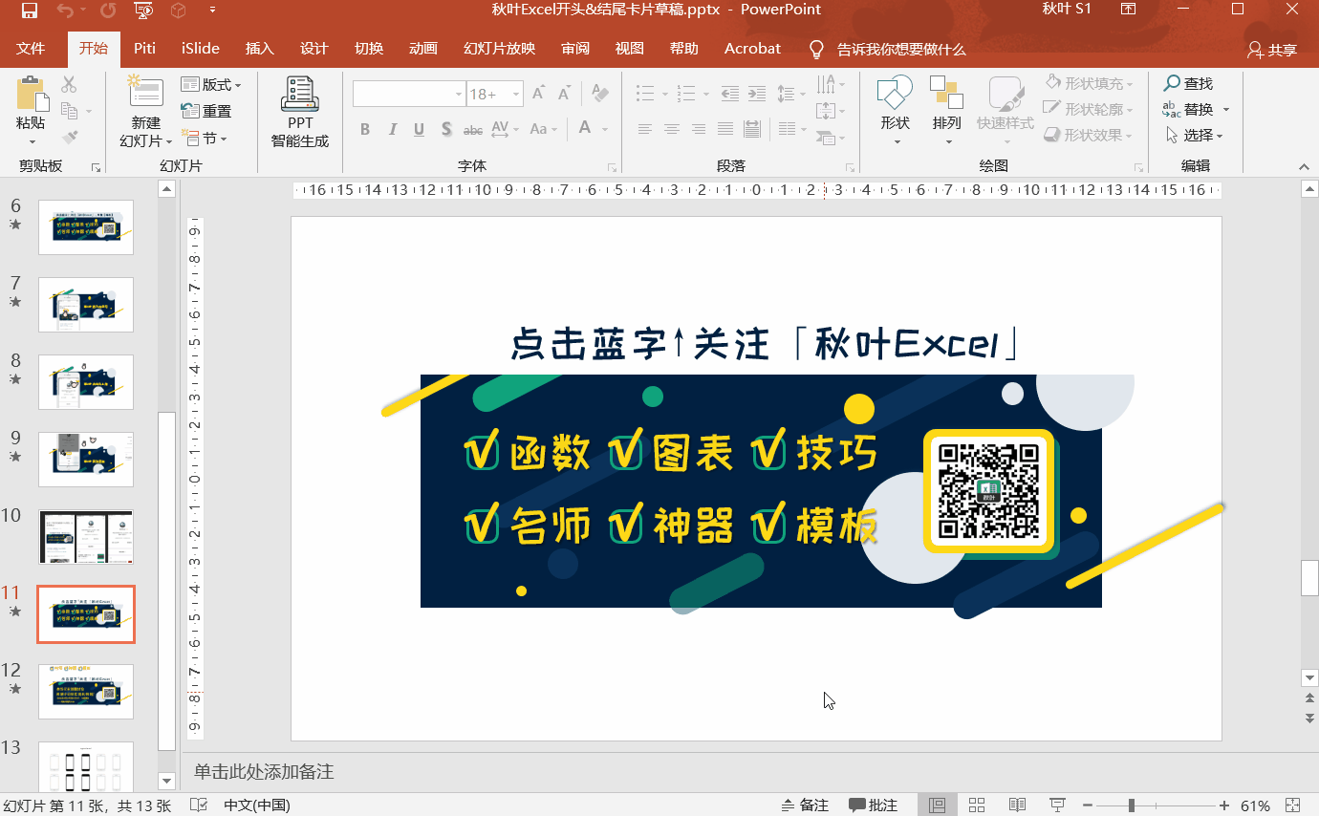Toggle Italic formatting
This screenshot has height=816, width=1319.
point(392,129)
